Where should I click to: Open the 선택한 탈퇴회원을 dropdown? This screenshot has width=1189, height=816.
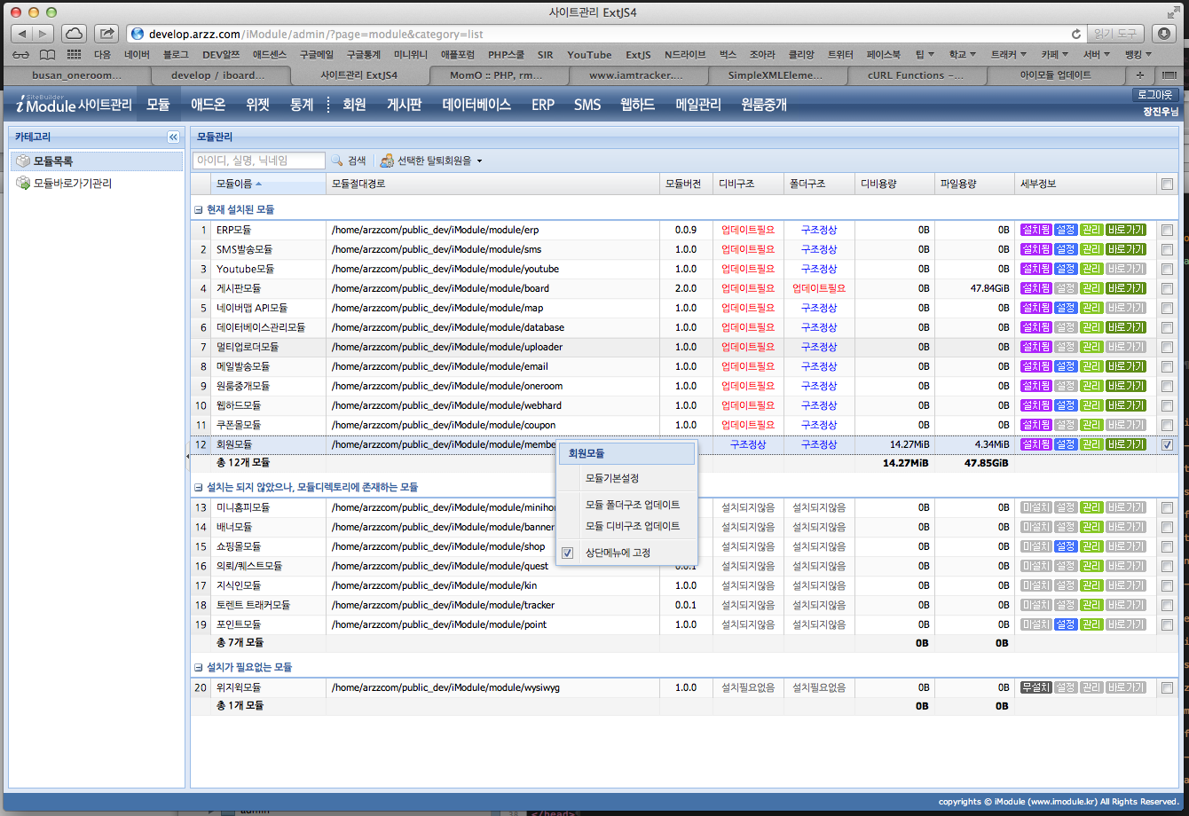431,161
